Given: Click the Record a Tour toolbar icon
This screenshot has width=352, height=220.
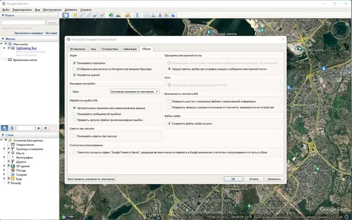Looking at the screenshot, I should pyautogui.click(x=102, y=15).
